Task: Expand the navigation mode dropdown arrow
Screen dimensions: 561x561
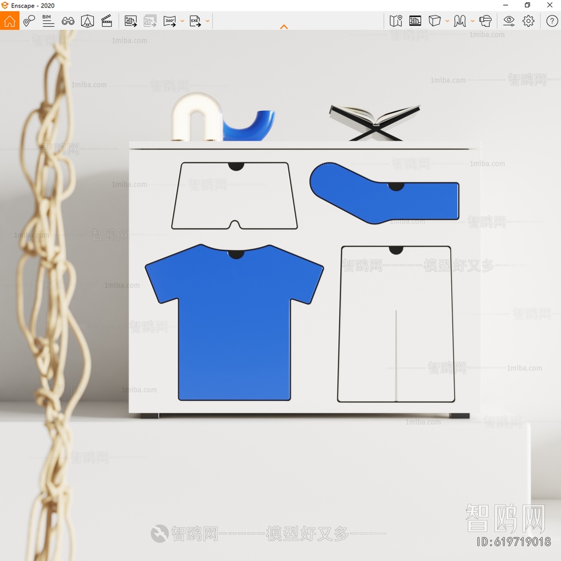Action: [x=473, y=21]
